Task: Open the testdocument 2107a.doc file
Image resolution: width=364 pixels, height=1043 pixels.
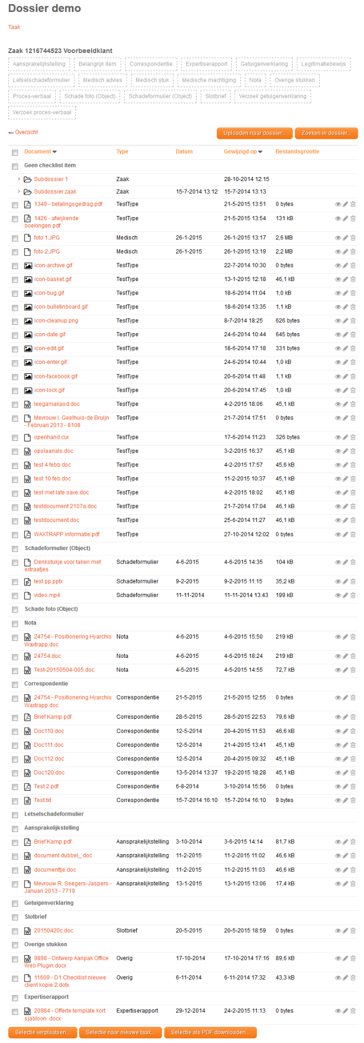Action: click(x=65, y=506)
